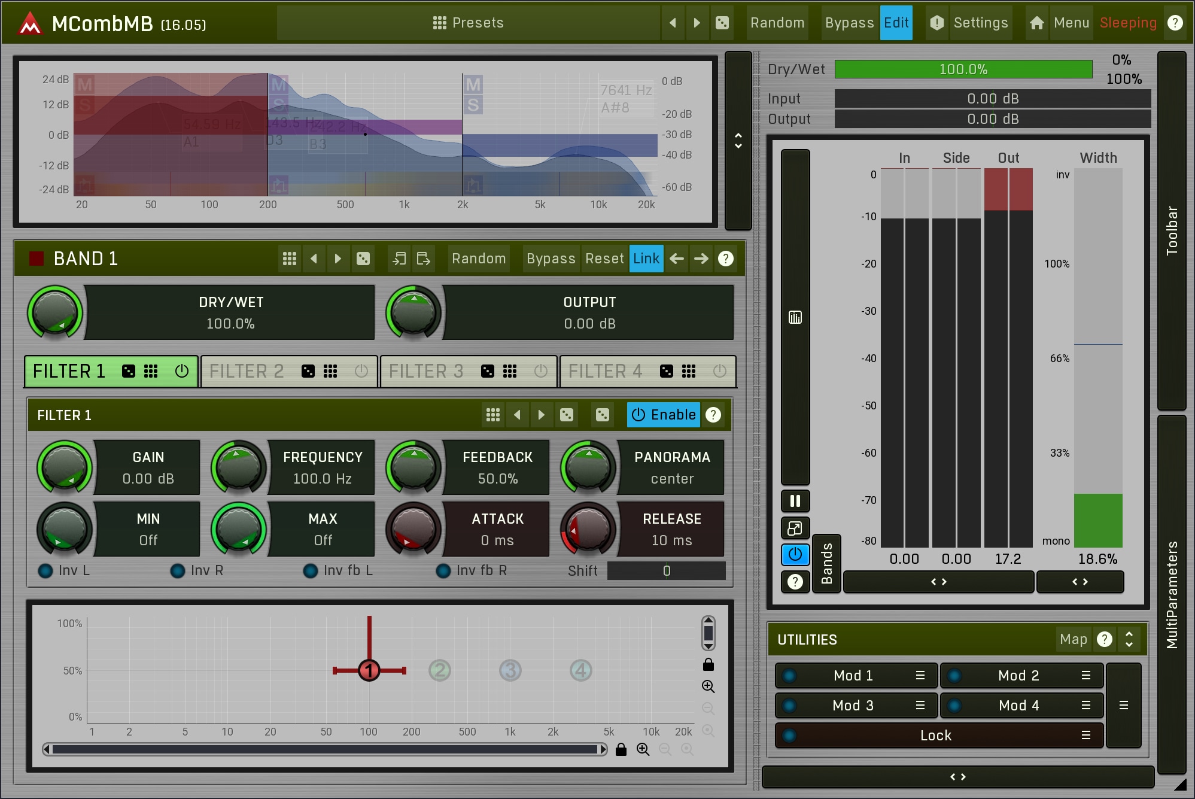Click the Band 1 Reset button
This screenshot has width=1195, height=799.
(604, 259)
